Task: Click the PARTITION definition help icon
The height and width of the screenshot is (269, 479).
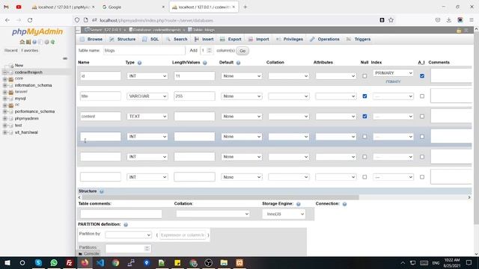Action: 126,224
